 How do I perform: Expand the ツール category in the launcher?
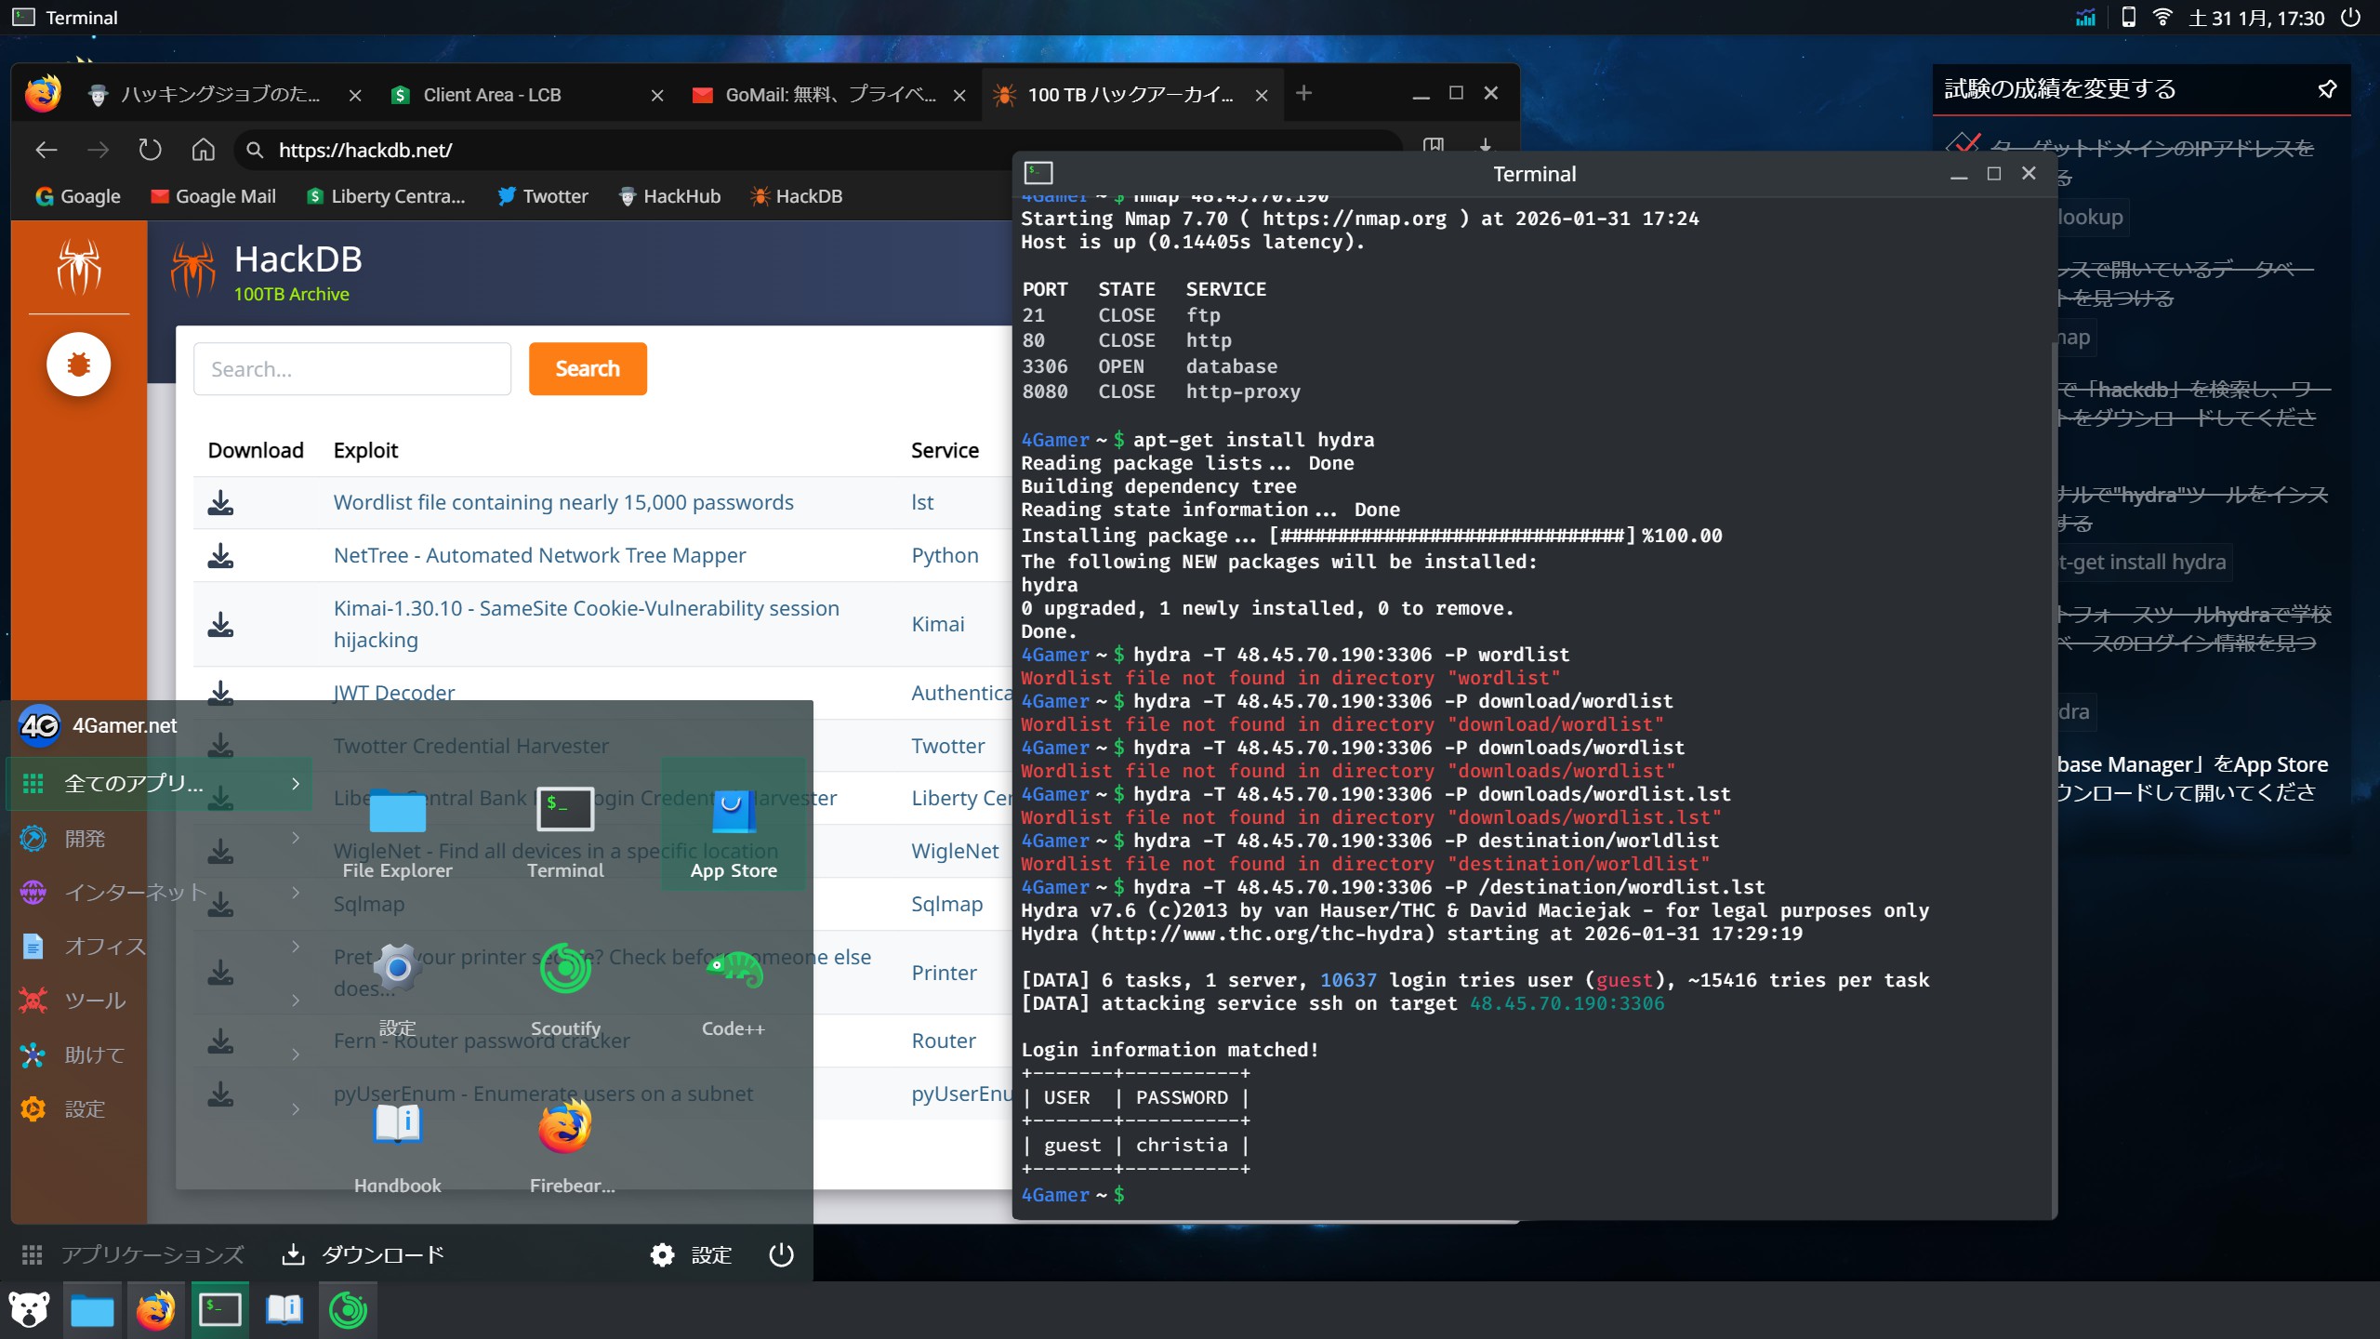click(x=94, y=1000)
